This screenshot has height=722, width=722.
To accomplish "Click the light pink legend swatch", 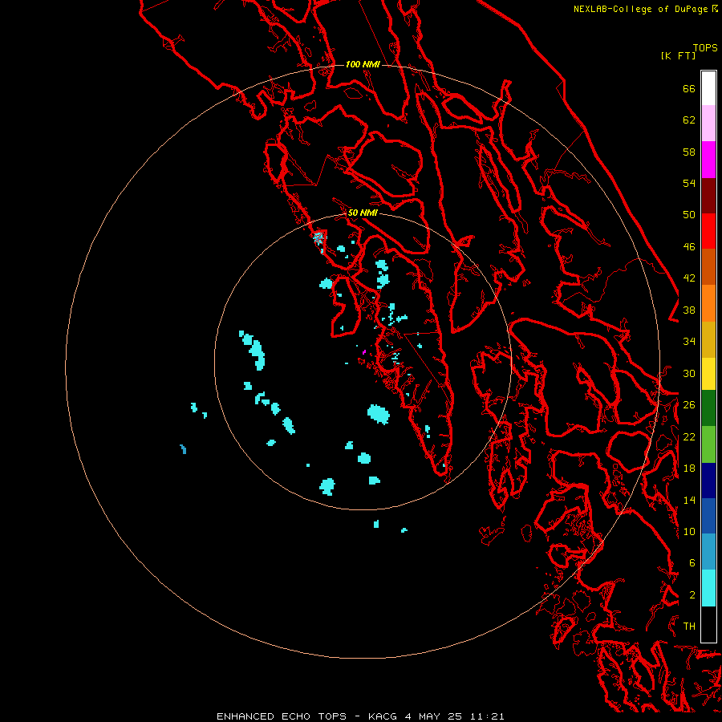I will tap(708, 124).
